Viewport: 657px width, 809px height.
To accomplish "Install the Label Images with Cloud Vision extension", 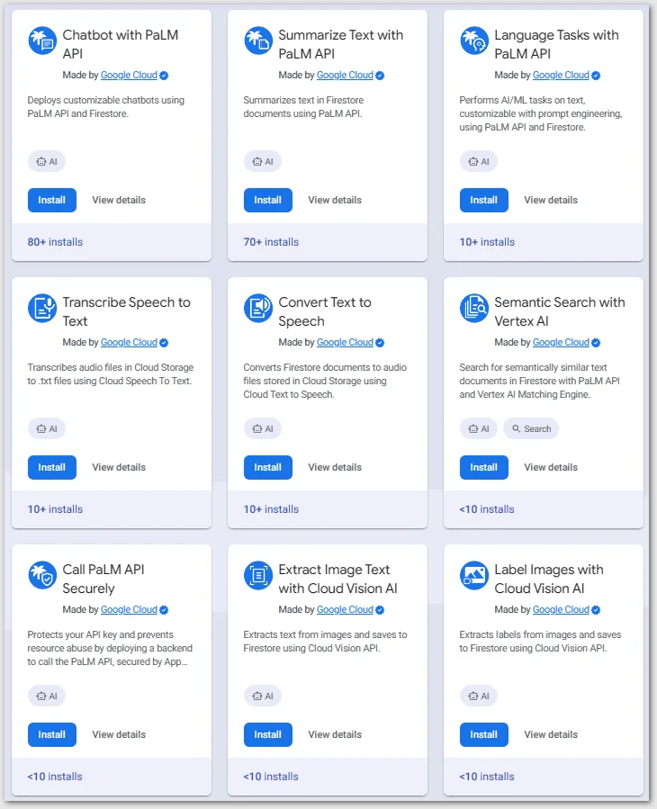I will click(x=484, y=734).
